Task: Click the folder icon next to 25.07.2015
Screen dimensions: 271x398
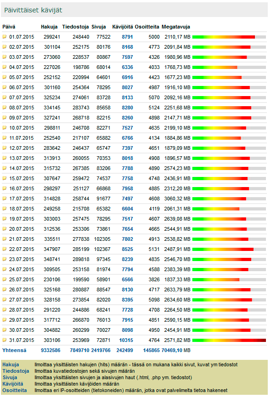Action: pos(4,279)
